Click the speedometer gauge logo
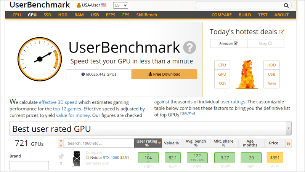305x172 pixels. click(x=40, y=59)
